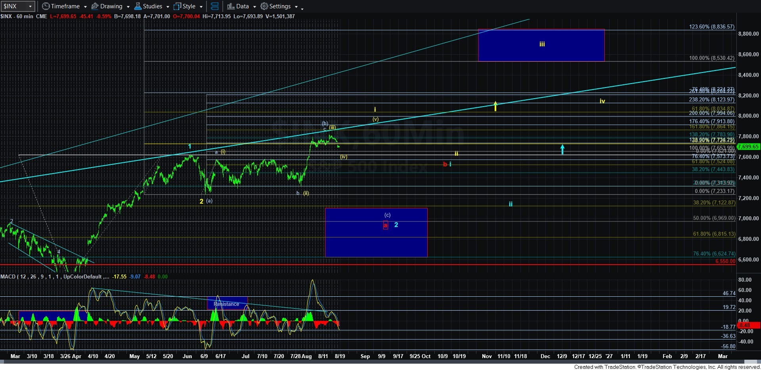Click the cyan '1' wave label near June
Screen dimensions: 761x370
[x=189, y=147]
